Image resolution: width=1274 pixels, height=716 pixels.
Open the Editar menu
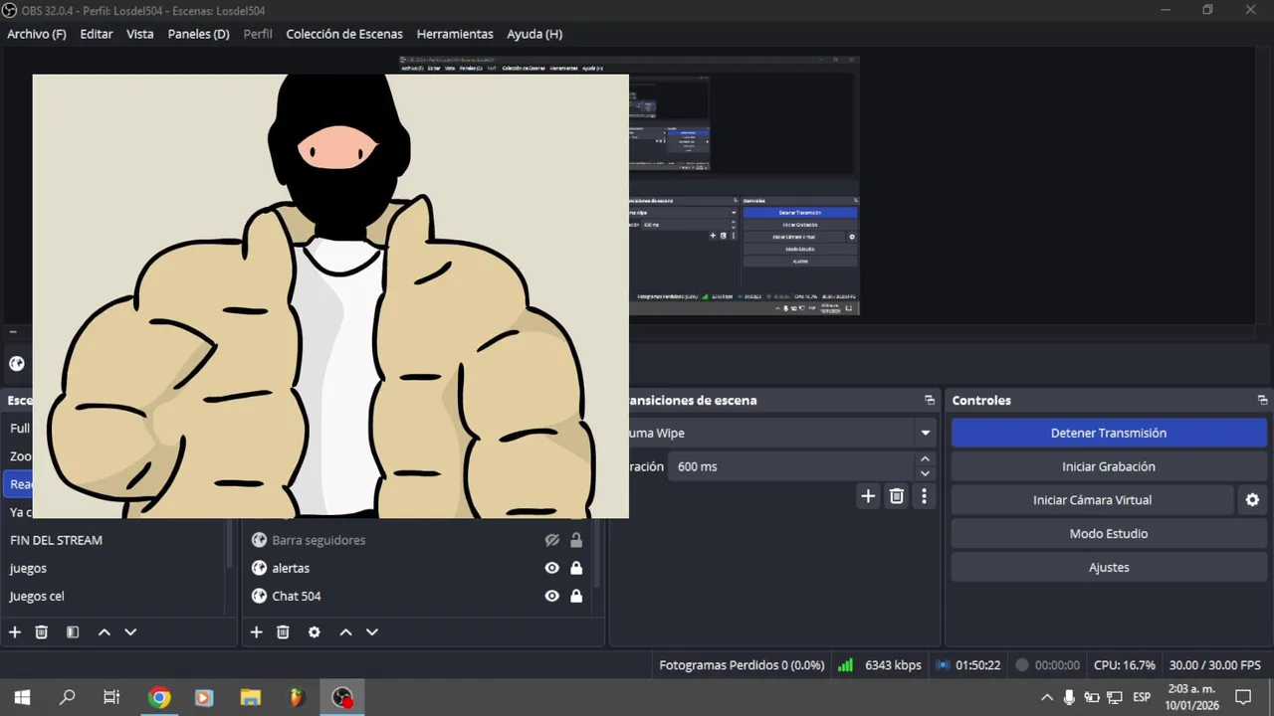97,34
